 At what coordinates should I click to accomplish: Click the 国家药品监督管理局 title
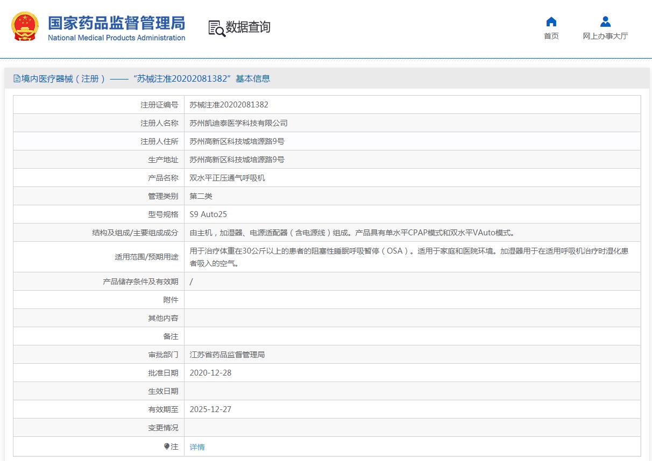(x=116, y=23)
